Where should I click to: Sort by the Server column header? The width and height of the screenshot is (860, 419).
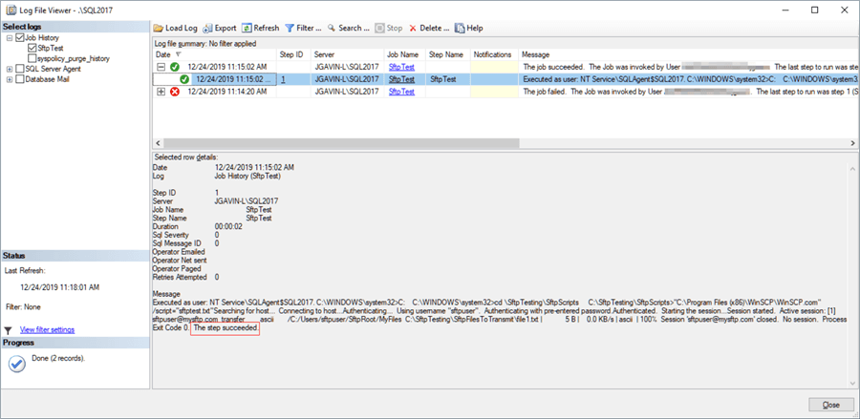[325, 54]
